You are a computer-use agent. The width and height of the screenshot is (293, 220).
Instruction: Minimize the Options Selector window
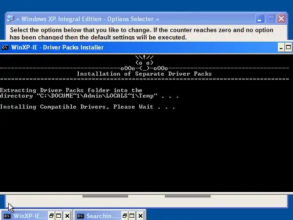pos(260,19)
